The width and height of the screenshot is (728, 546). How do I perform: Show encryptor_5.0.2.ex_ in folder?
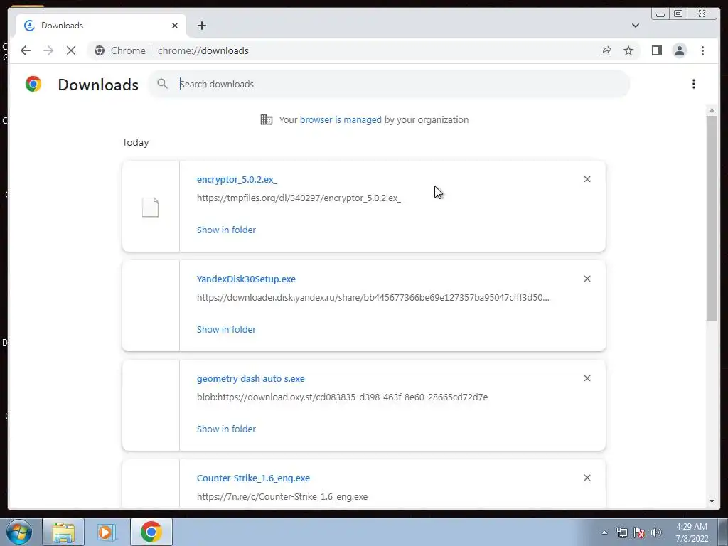click(226, 230)
